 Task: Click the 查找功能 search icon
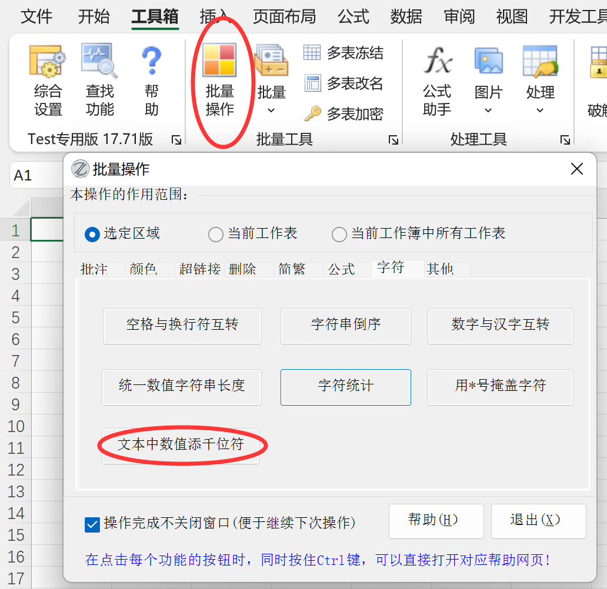(x=99, y=62)
